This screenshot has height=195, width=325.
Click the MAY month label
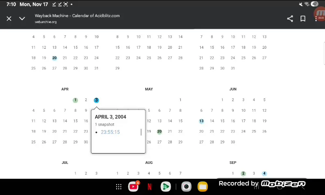(149, 89)
